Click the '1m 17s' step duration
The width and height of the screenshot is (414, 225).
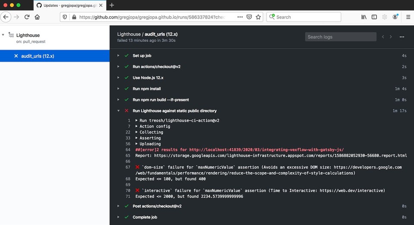399,111
